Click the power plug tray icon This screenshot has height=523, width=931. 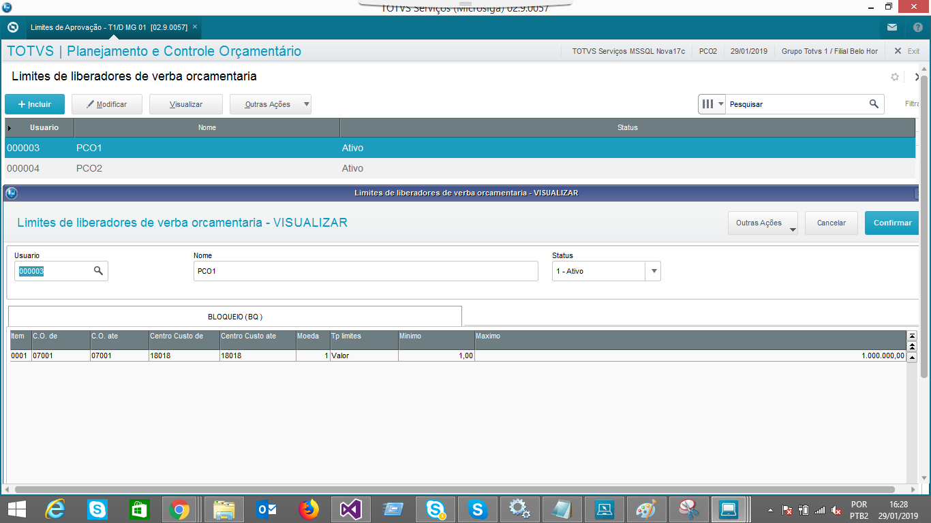click(x=804, y=510)
